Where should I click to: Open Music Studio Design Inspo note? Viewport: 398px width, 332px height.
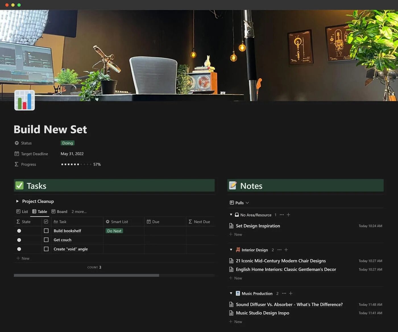click(262, 313)
